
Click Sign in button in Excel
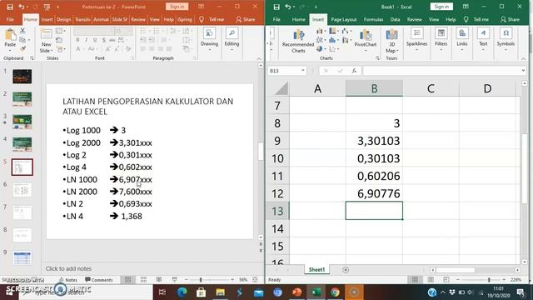point(441,7)
